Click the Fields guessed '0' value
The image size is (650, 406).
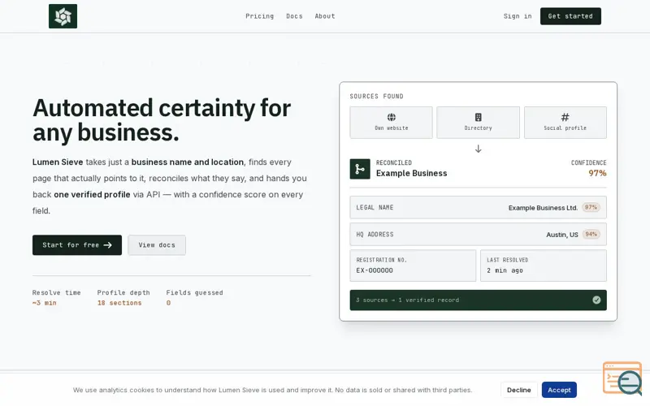(x=168, y=303)
